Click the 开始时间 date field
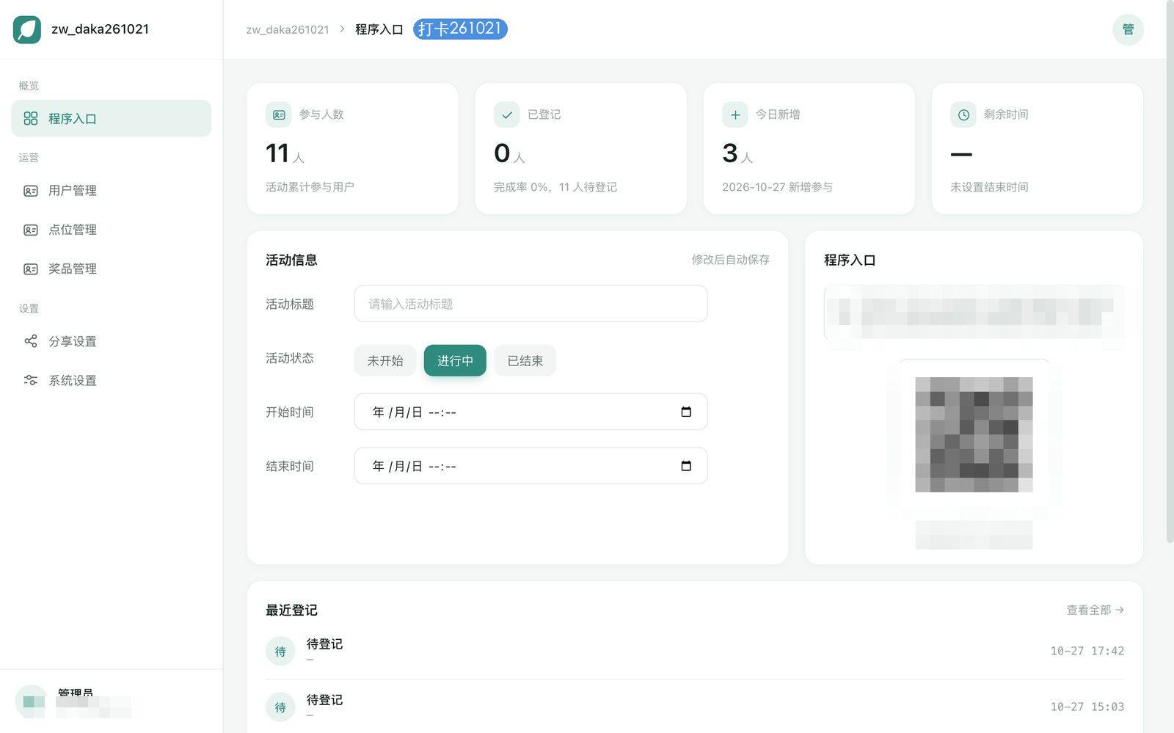The image size is (1174, 733). (x=531, y=412)
